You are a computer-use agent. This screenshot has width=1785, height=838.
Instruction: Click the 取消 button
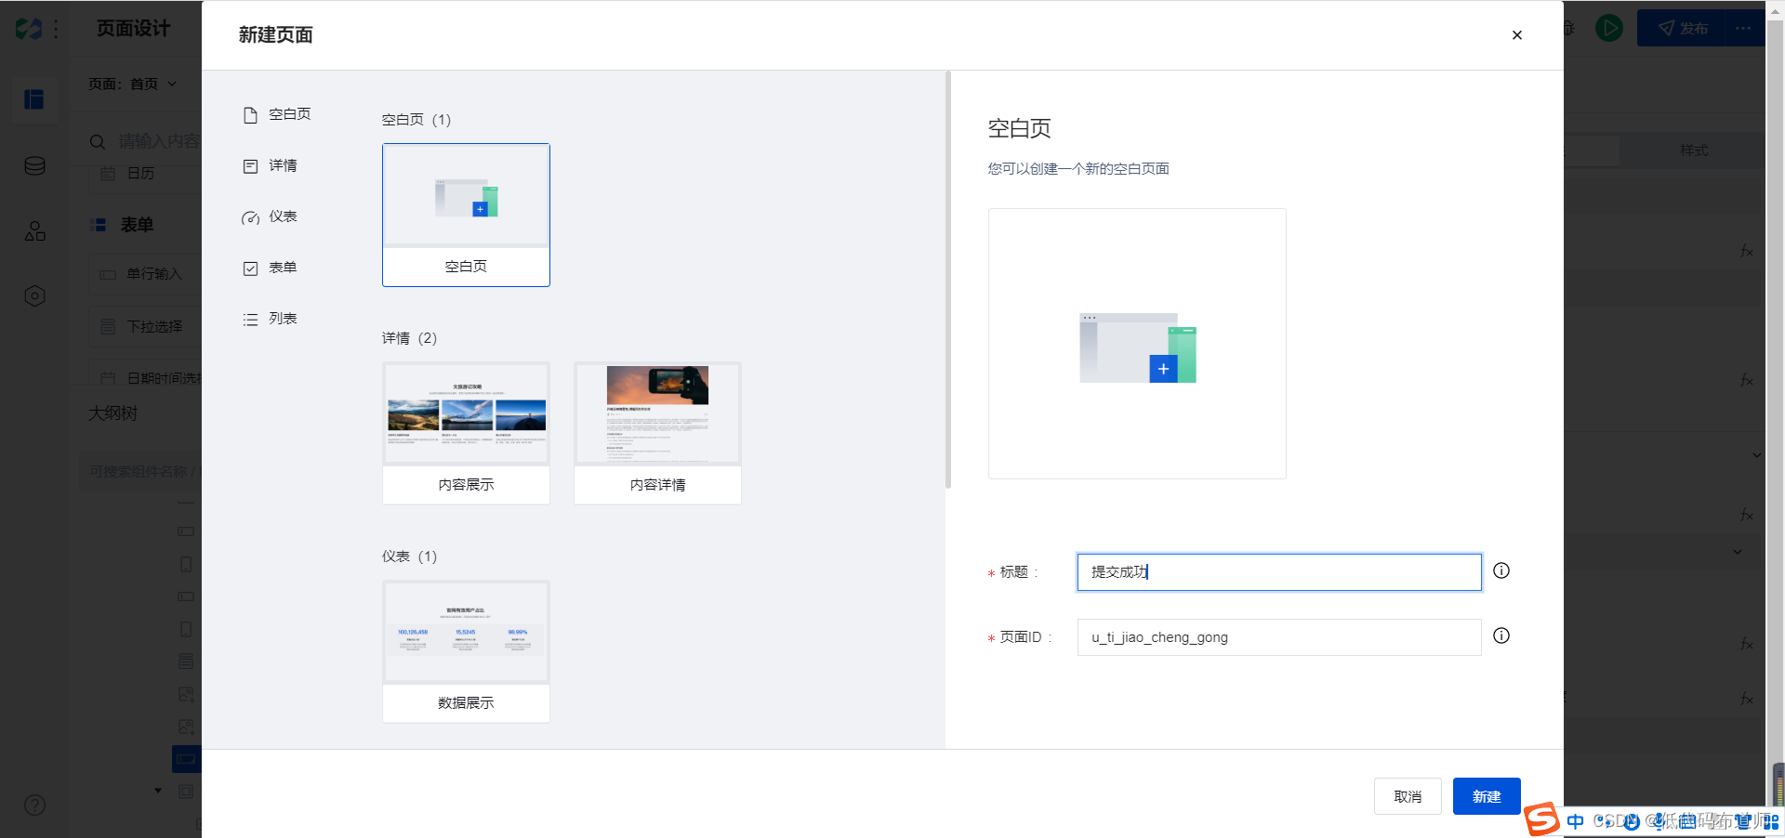click(1408, 796)
